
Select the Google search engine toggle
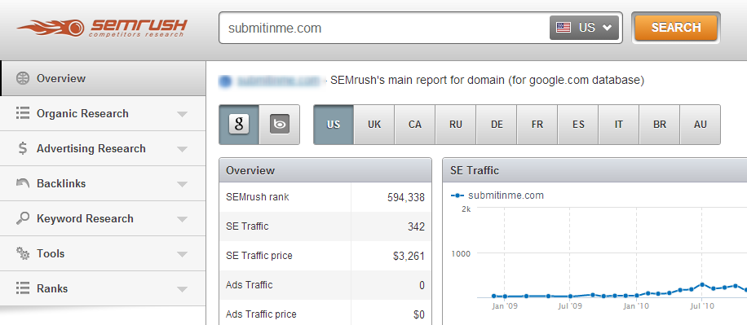point(239,125)
